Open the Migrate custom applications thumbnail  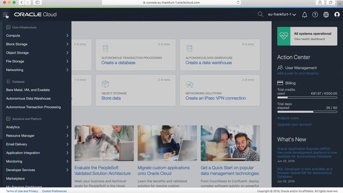coord(167,143)
